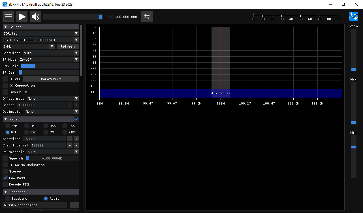The width and height of the screenshot is (363, 213).
Task: Select Baseband recording mode
Action: pyautogui.click(x=8, y=198)
